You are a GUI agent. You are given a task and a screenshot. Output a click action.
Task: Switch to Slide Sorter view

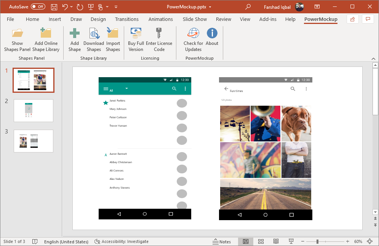click(x=261, y=241)
